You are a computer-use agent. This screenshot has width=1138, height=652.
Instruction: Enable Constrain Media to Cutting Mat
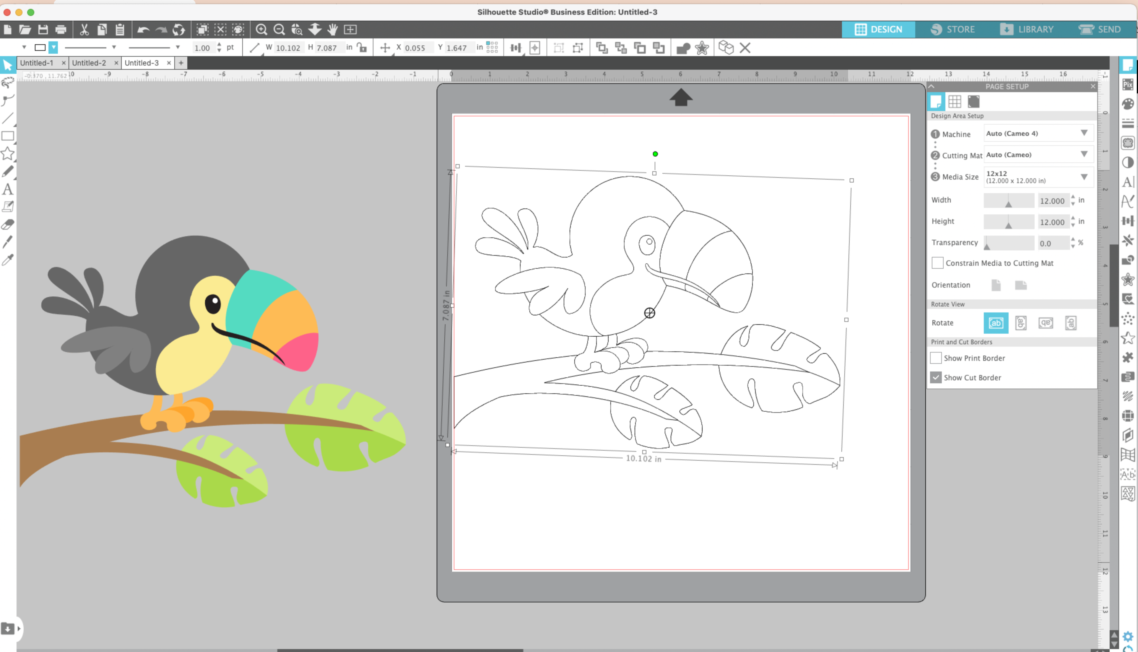coord(937,263)
